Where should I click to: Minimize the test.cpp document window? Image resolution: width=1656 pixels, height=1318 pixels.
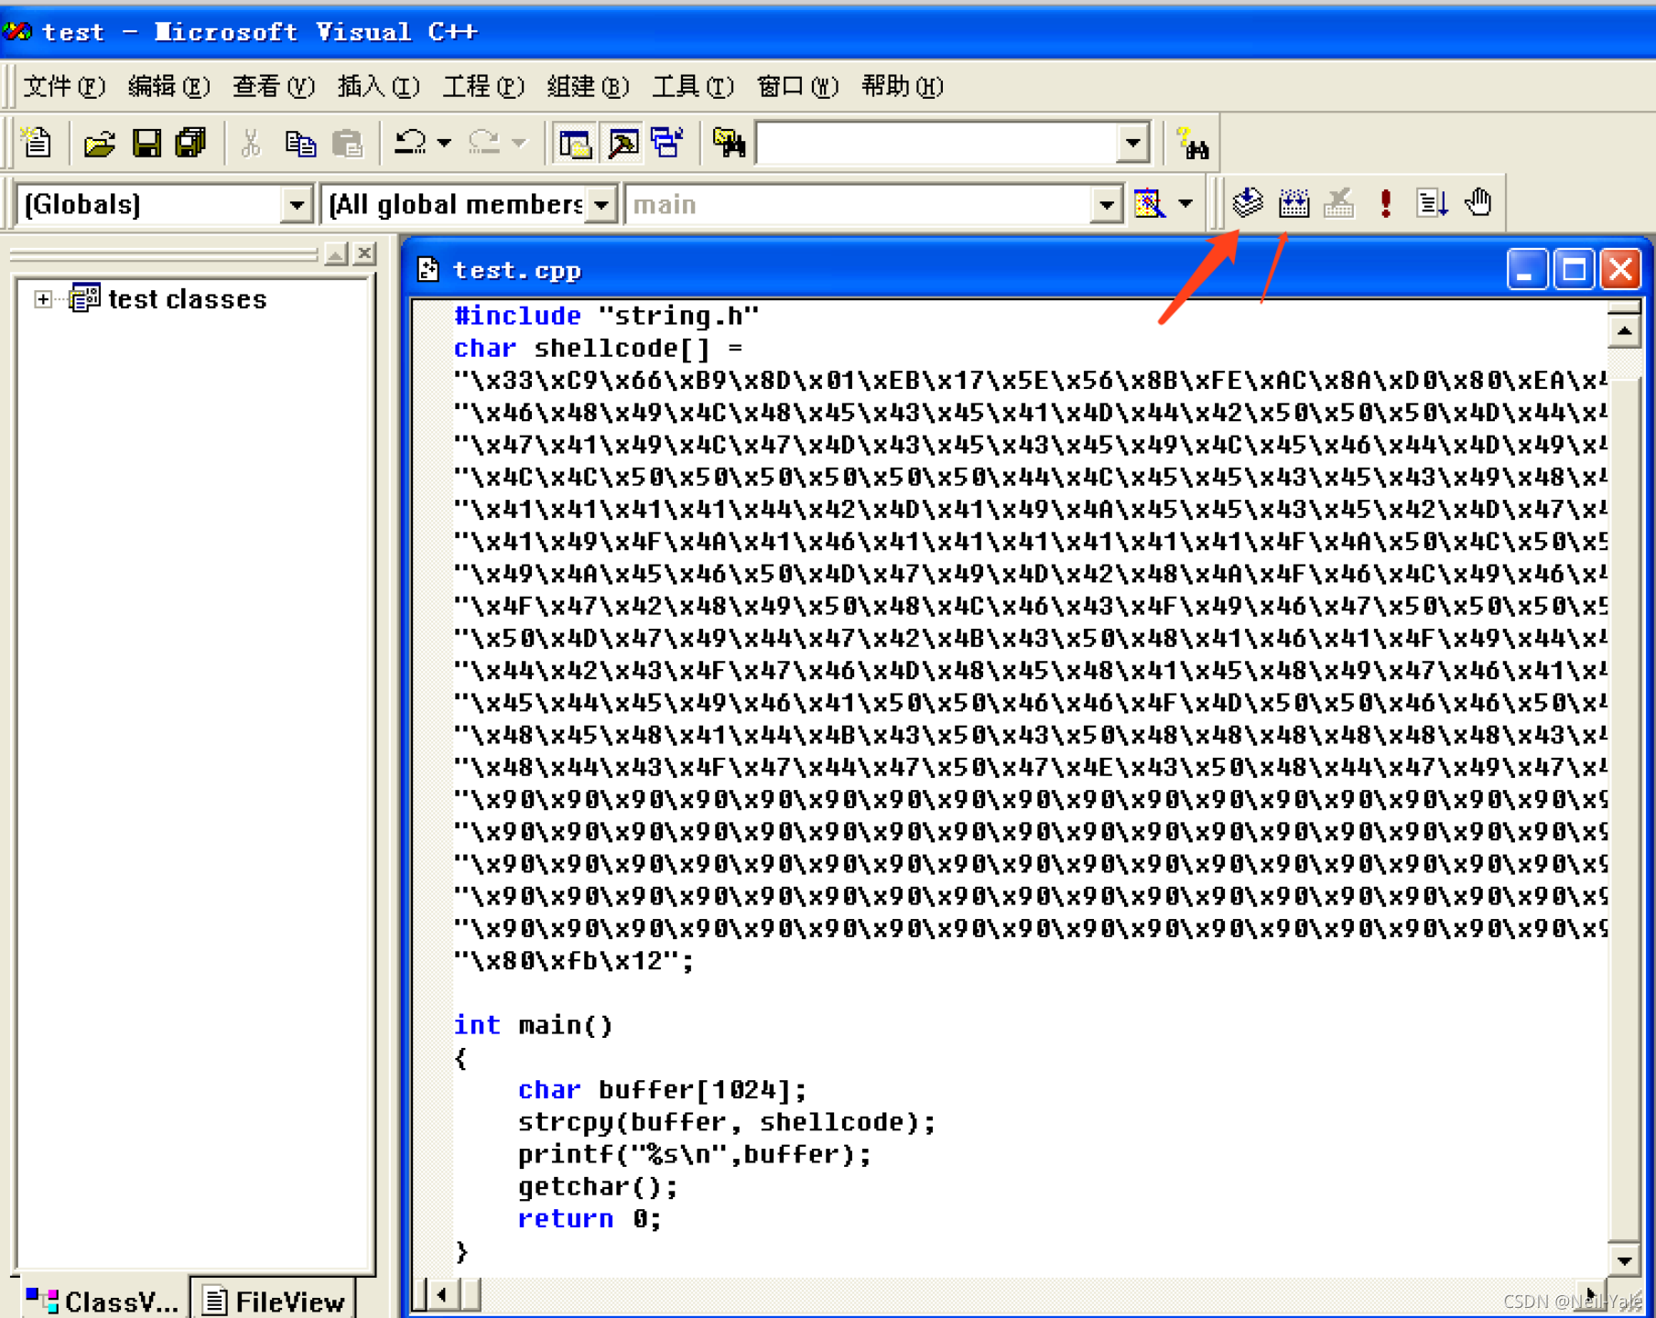pos(1526,269)
